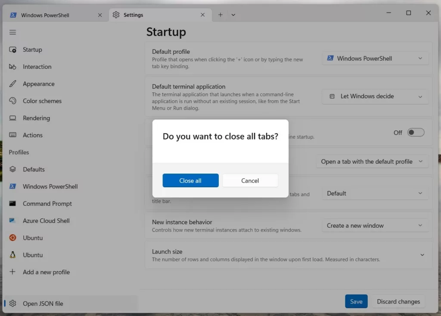The height and width of the screenshot is (316, 441).
Task: Open the Default profile dropdown
Action: 375,59
